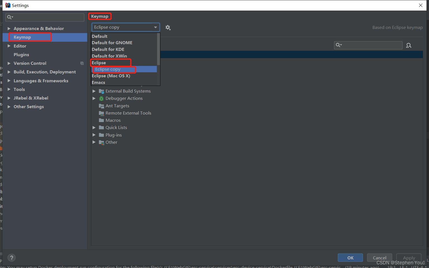Image resolution: width=429 pixels, height=268 pixels.
Task: Click the Plug-ins folder icon
Action: click(x=101, y=135)
